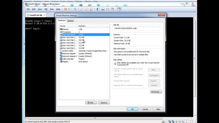Toggle the library sidebar toolbar icon
Viewport: 219px width, 123px height.
98,9
